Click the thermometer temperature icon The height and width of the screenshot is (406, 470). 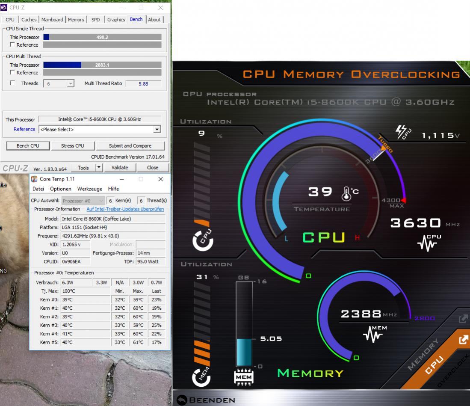tap(346, 193)
